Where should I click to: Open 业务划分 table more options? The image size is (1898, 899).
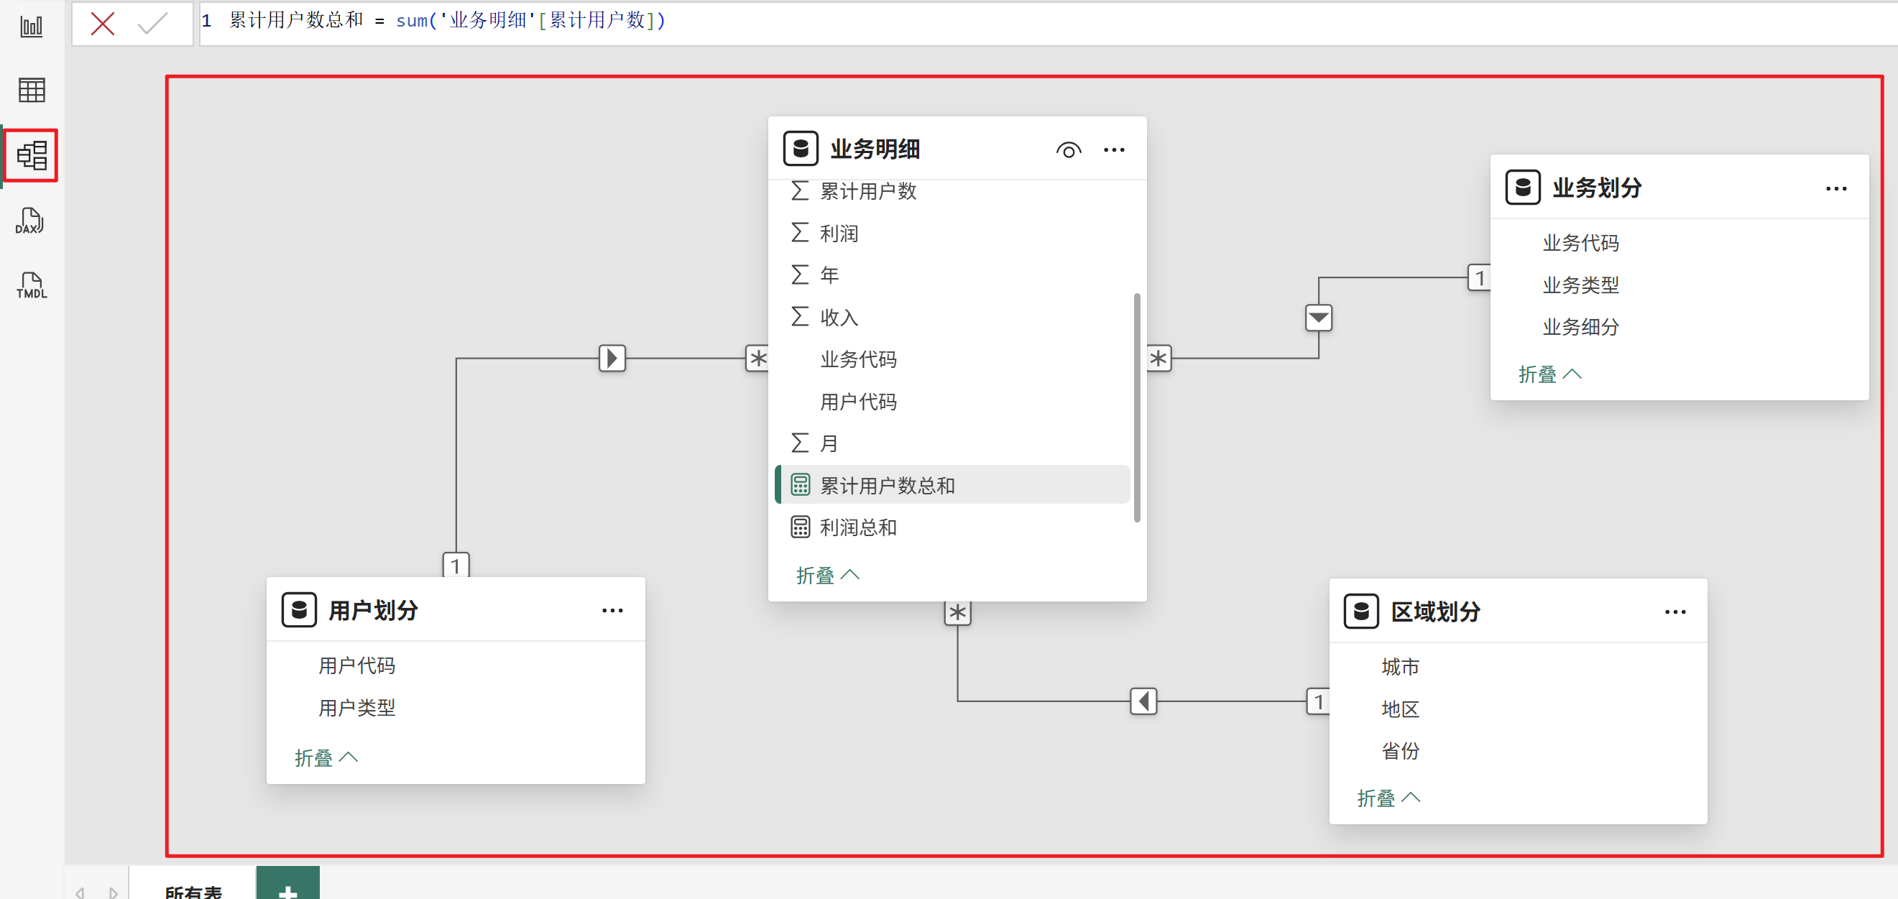point(1835,189)
